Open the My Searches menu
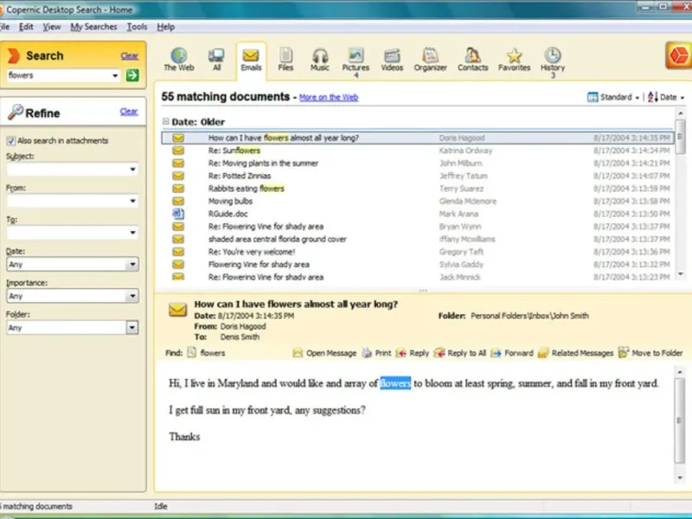This screenshot has height=519, width=692. (93, 27)
